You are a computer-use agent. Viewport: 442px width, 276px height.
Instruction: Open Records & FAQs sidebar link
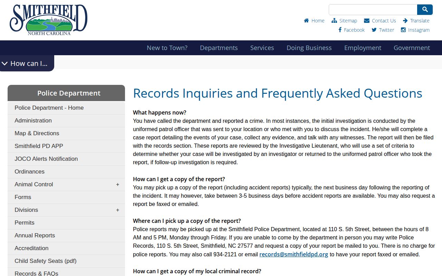pos(66,272)
